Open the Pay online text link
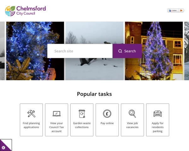 click(x=107, y=123)
